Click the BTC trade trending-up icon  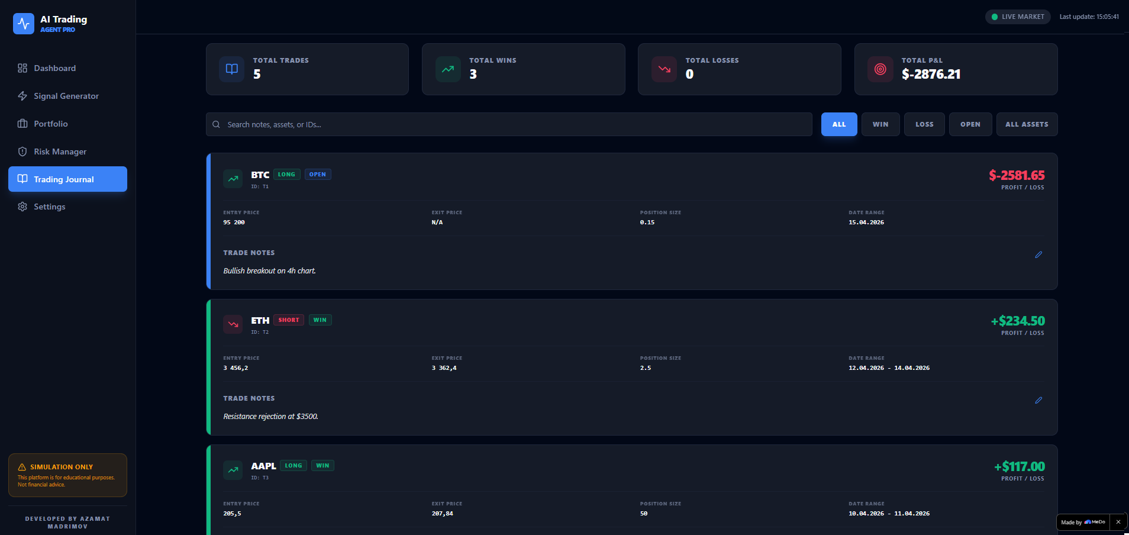pos(233,178)
